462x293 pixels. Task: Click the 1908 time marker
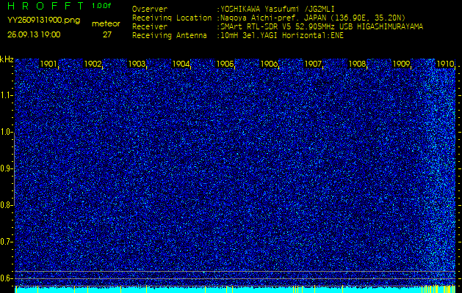click(x=358, y=64)
